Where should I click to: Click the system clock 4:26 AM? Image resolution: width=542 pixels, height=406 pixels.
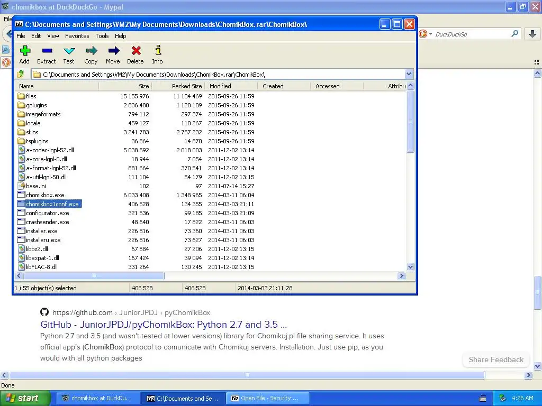[522, 398]
